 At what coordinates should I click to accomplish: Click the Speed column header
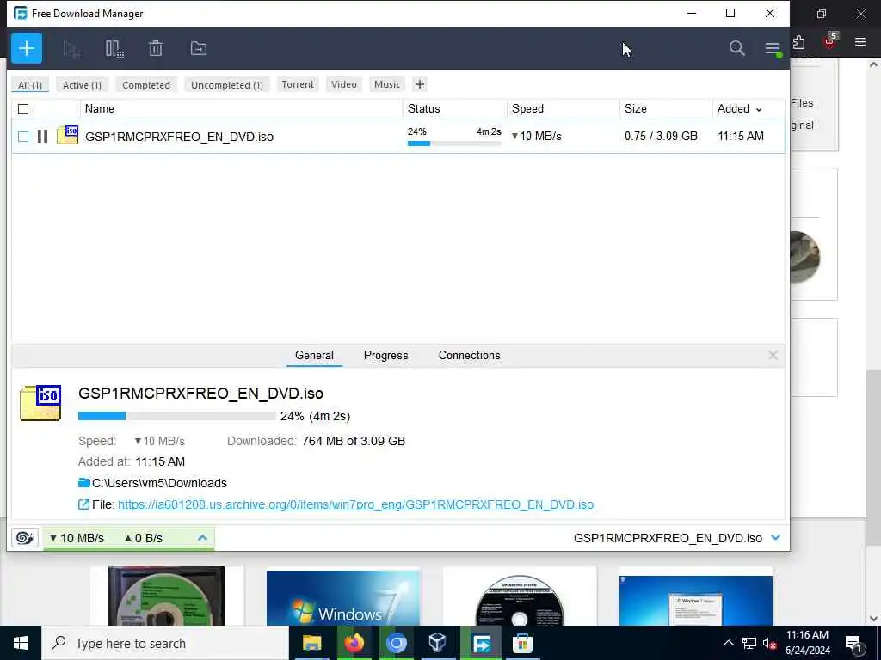click(563, 109)
